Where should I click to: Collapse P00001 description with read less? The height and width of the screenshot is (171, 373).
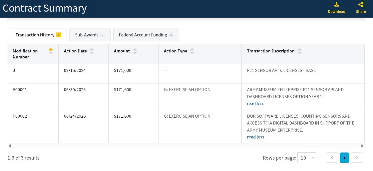(255, 103)
